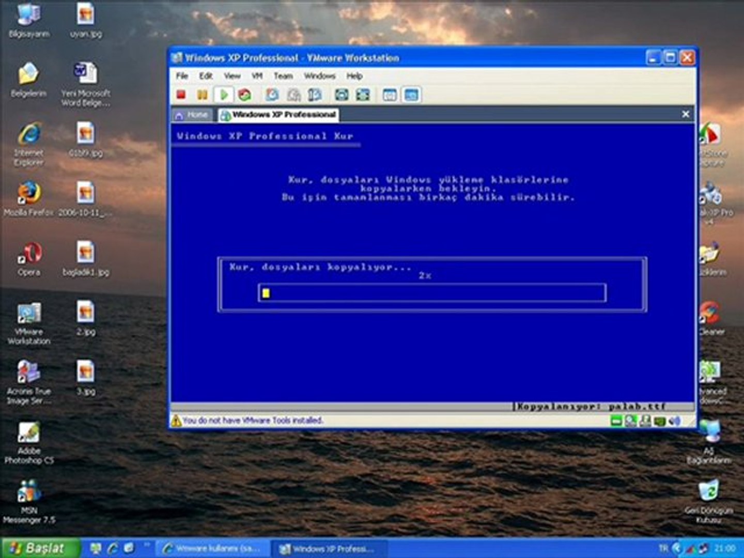The image size is (744, 558).
Task: Open the Ağ Bağlantılarım desktop icon
Action: click(x=709, y=442)
